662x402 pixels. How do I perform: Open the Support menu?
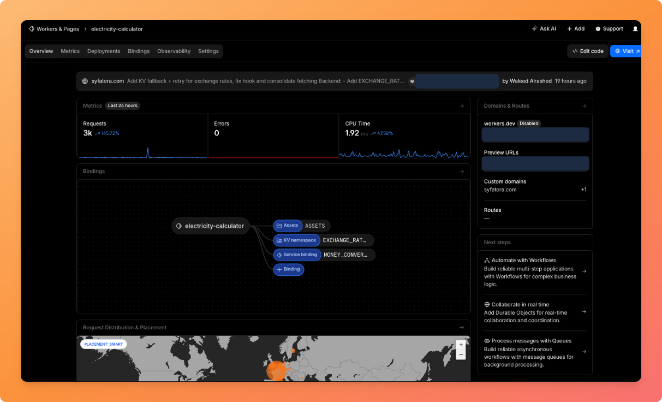(609, 29)
